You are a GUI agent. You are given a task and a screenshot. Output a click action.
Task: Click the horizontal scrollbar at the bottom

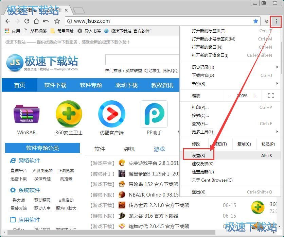click(x=111, y=232)
